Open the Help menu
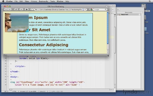This screenshot has width=153, height=96. click(67, 1)
